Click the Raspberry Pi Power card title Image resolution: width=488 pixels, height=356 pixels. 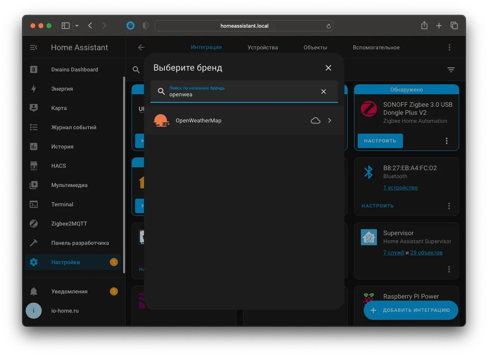[x=411, y=296]
